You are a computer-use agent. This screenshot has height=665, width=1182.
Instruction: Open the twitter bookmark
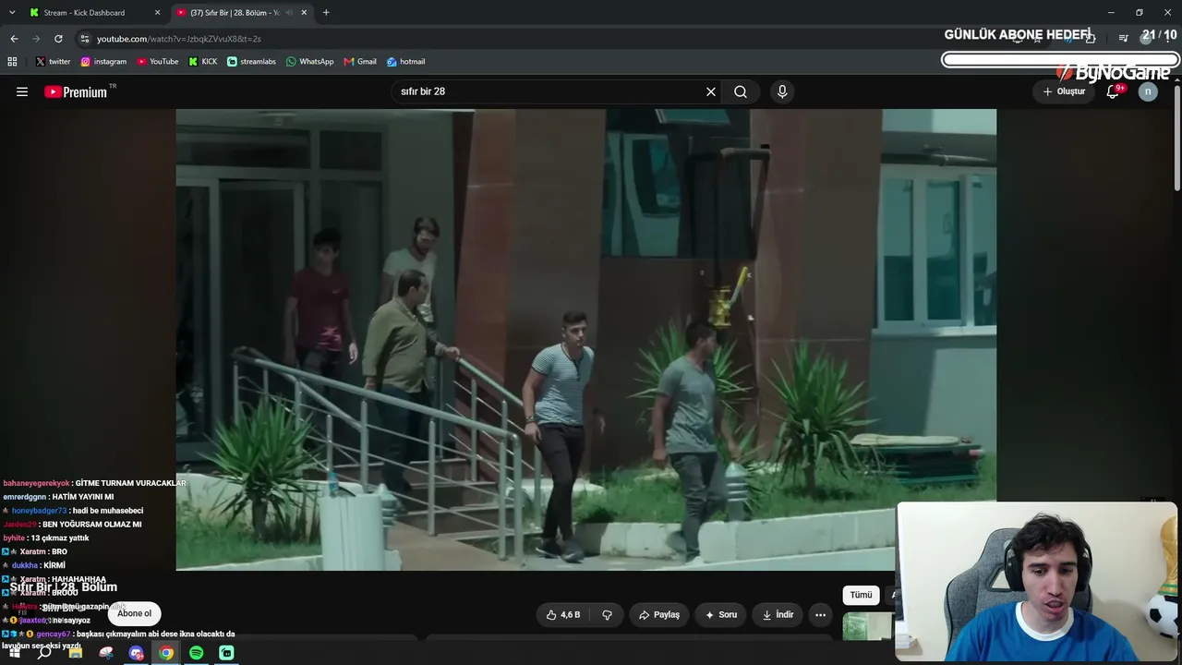tap(53, 62)
